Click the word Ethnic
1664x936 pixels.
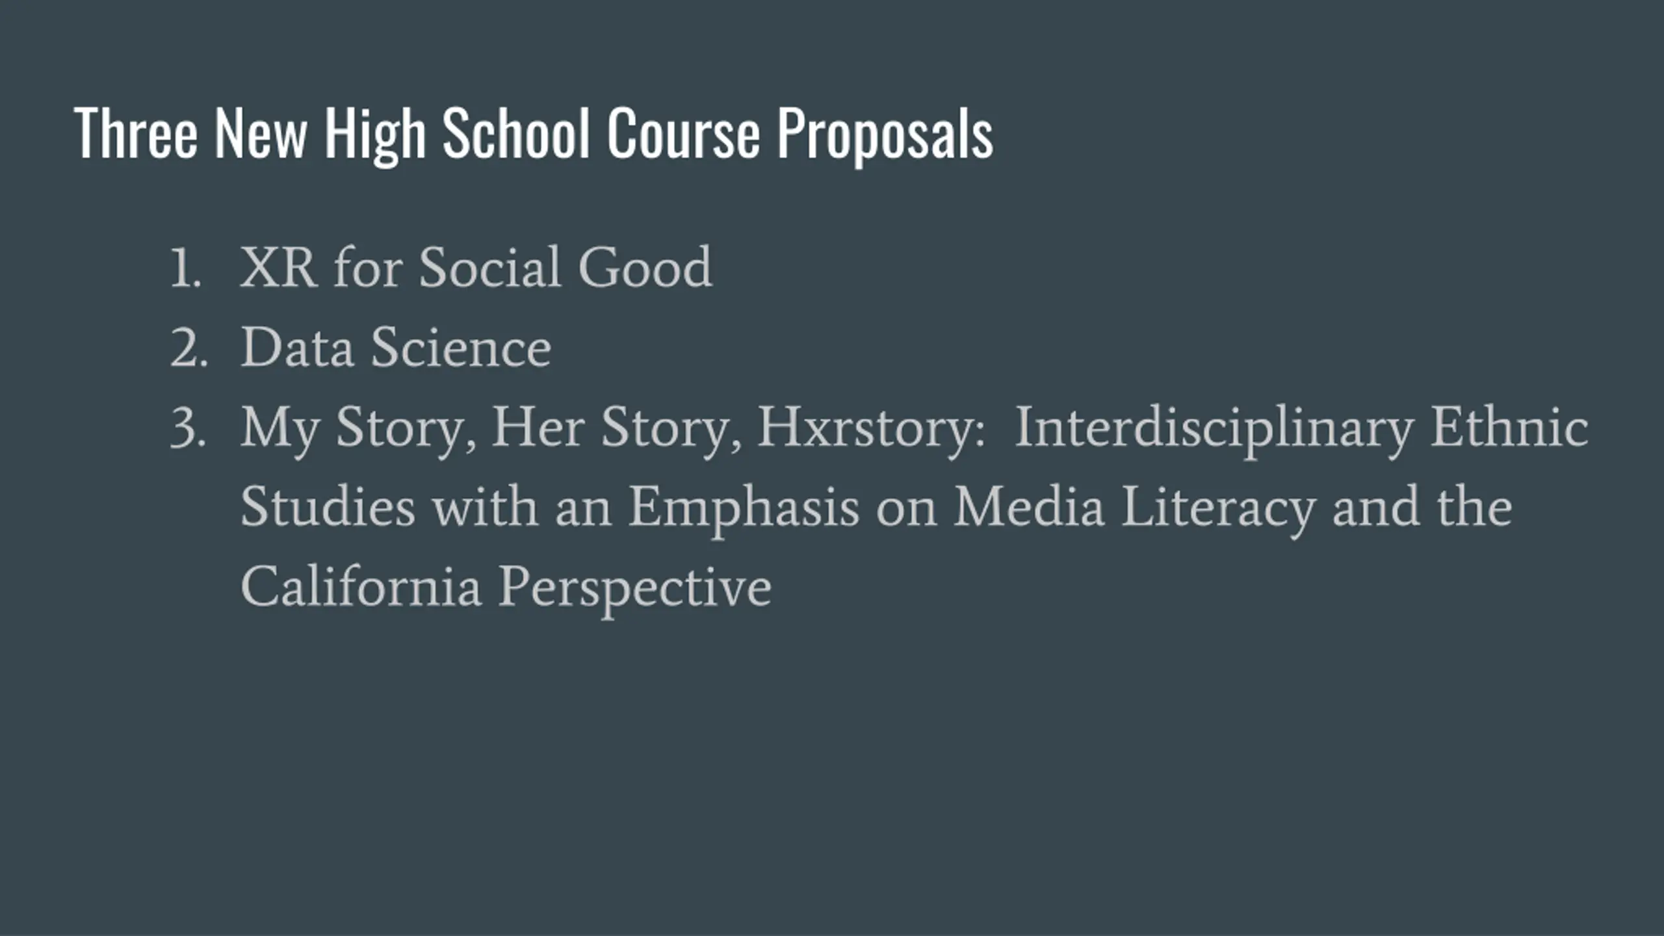(1509, 427)
